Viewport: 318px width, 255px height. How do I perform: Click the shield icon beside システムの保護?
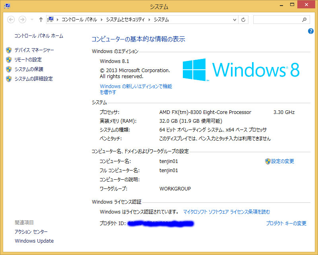click(x=9, y=69)
